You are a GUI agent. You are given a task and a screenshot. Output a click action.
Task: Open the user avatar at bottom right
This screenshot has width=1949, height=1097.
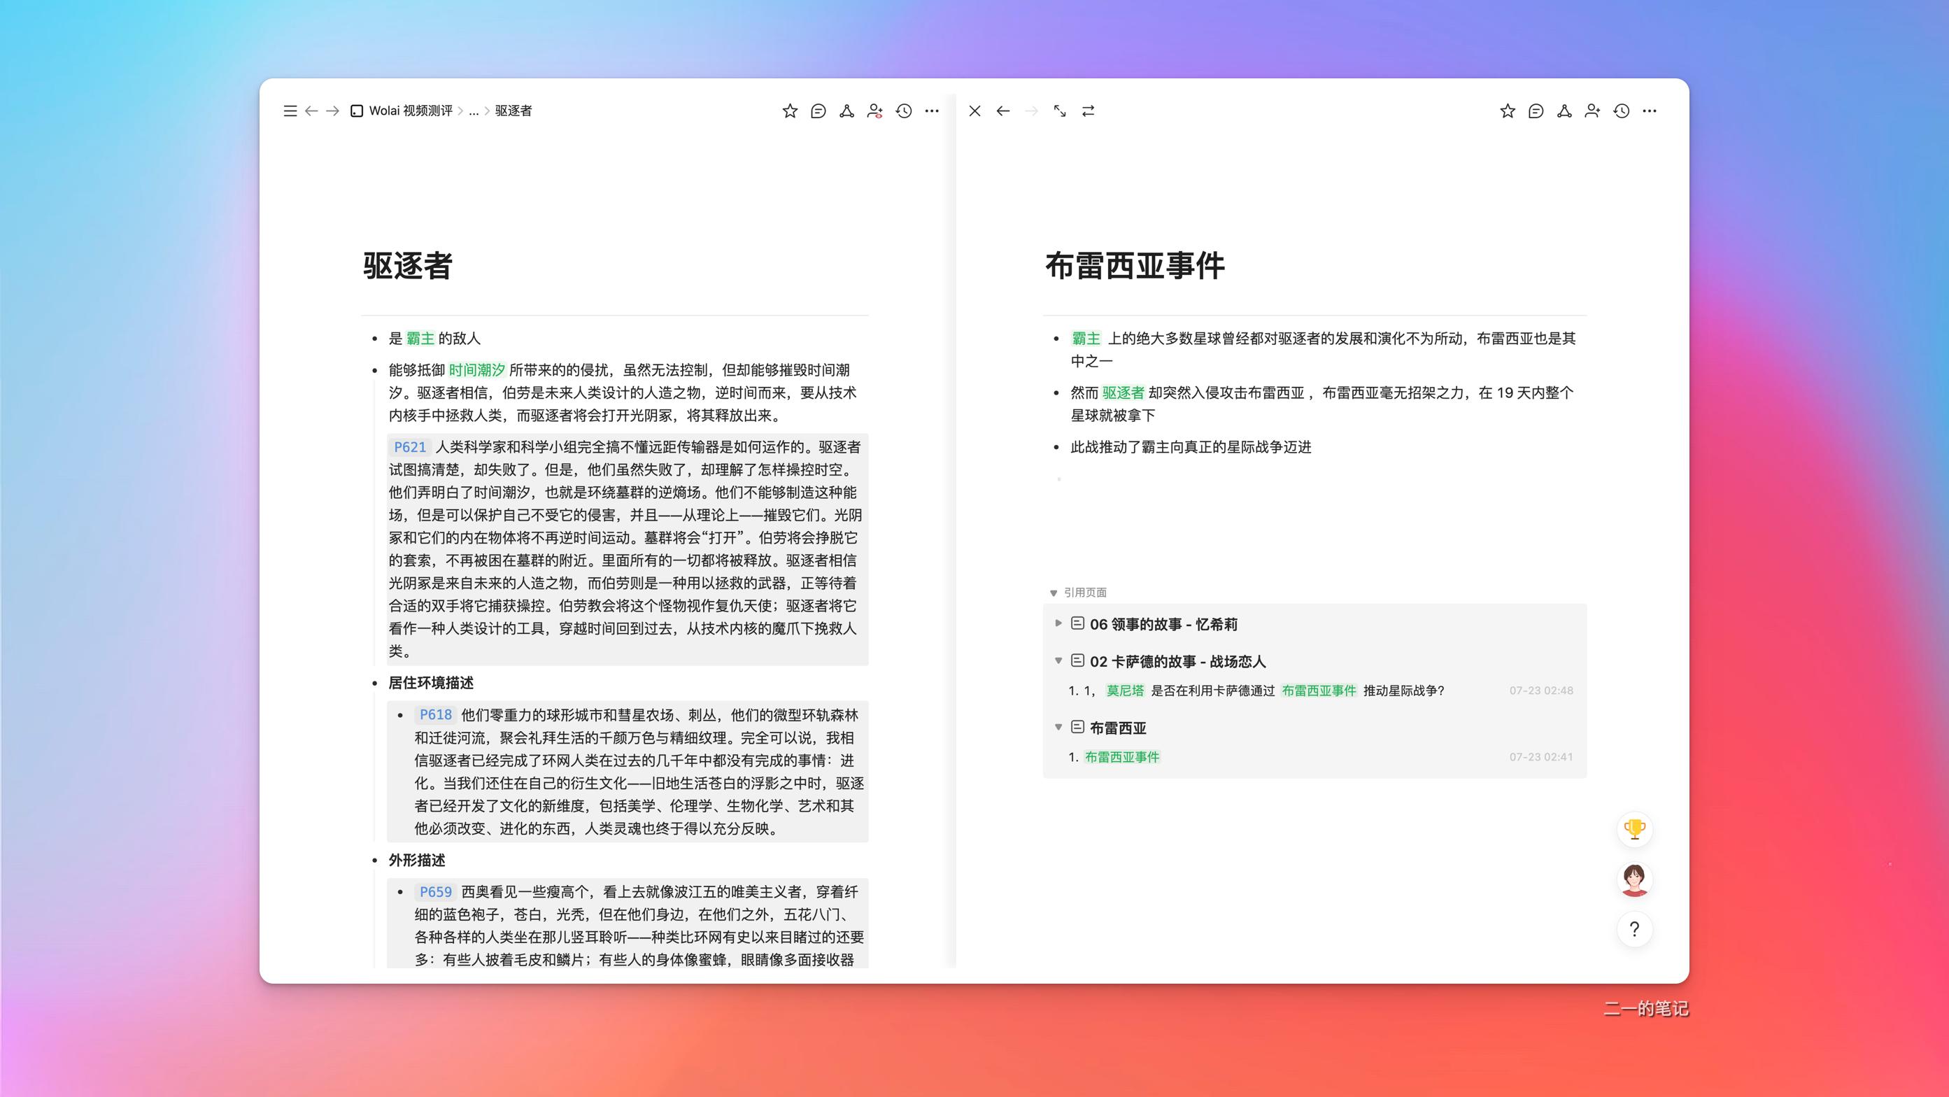tap(1634, 879)
